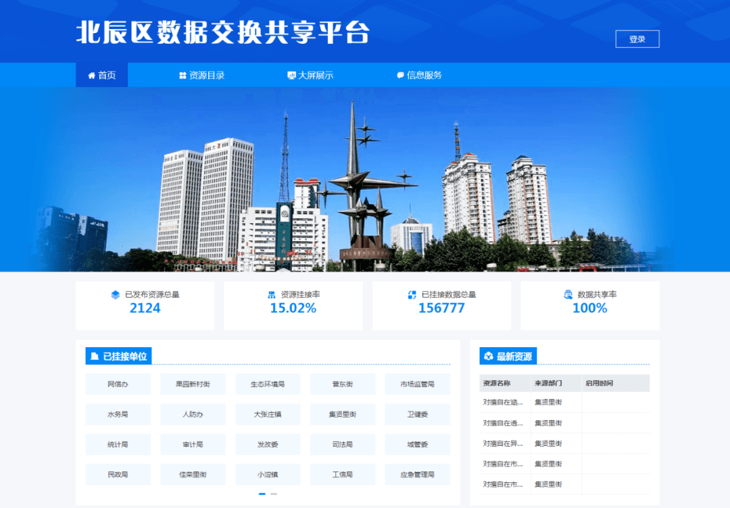
Task: Click the building icon in 已挂接单位 header
Action: pyautogui.click(x=95, y=357)
